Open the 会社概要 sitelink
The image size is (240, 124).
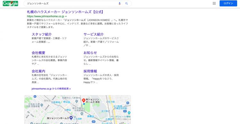38,53
